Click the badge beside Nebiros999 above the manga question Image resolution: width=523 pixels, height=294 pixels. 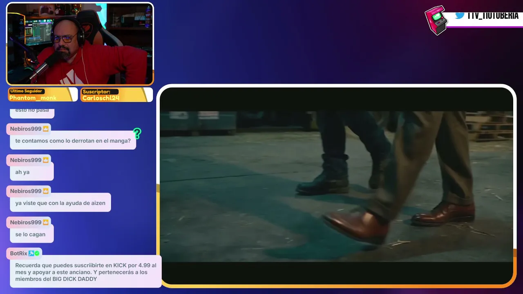point(46,129)
